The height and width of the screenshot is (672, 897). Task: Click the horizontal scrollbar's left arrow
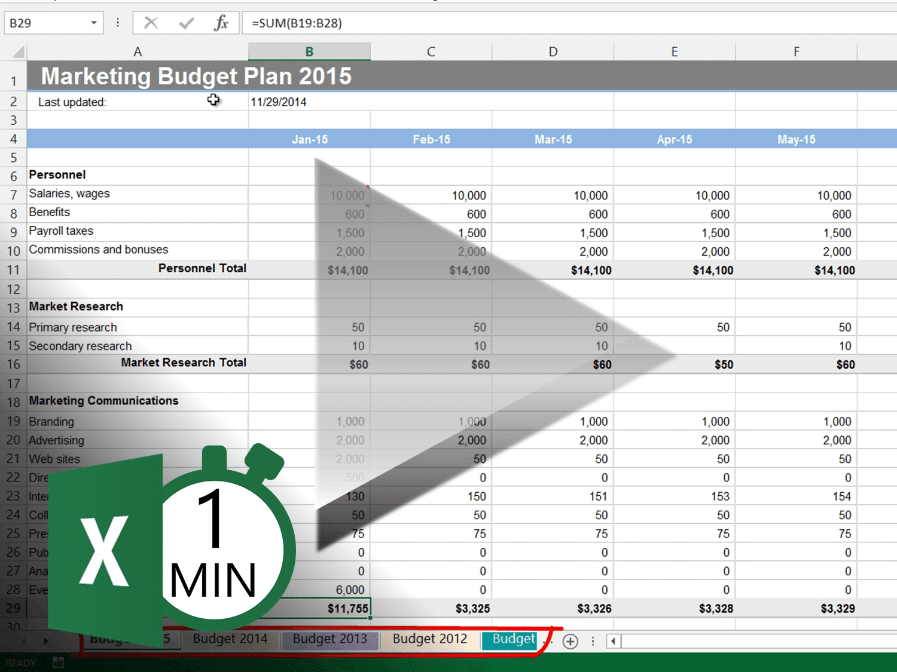pyautogui.click(x=614, y=642)
